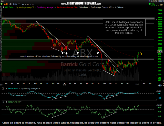Screen dimensions: 164x126
Task: Click the move arrows icon beside MACD 12 26
Action: coord(7,88)
